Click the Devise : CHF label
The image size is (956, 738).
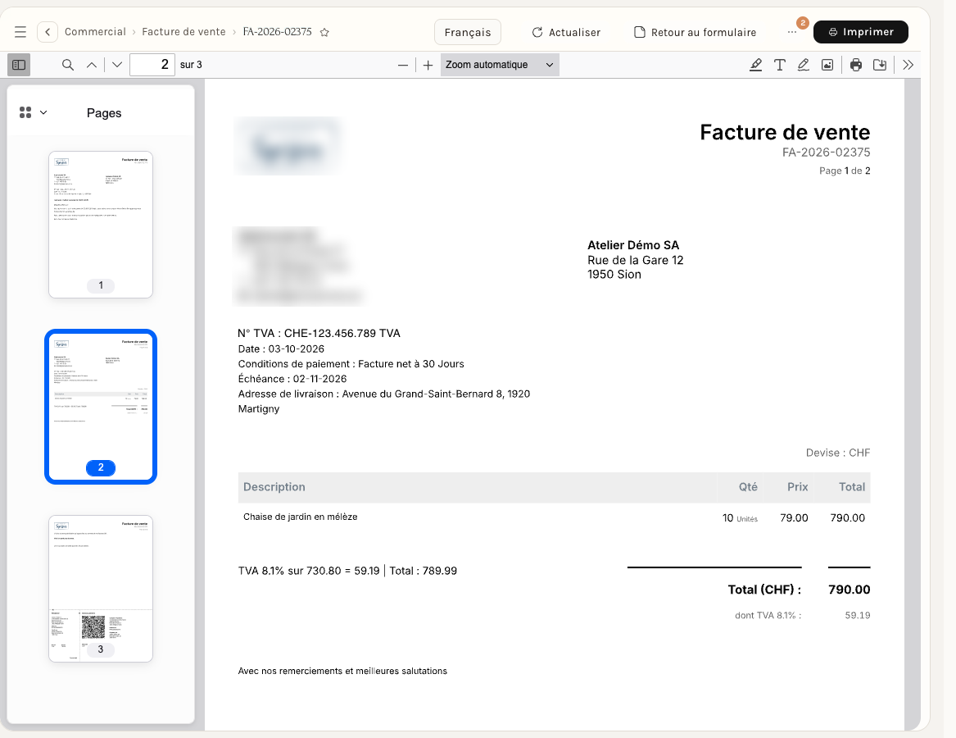tap(838, 453)
